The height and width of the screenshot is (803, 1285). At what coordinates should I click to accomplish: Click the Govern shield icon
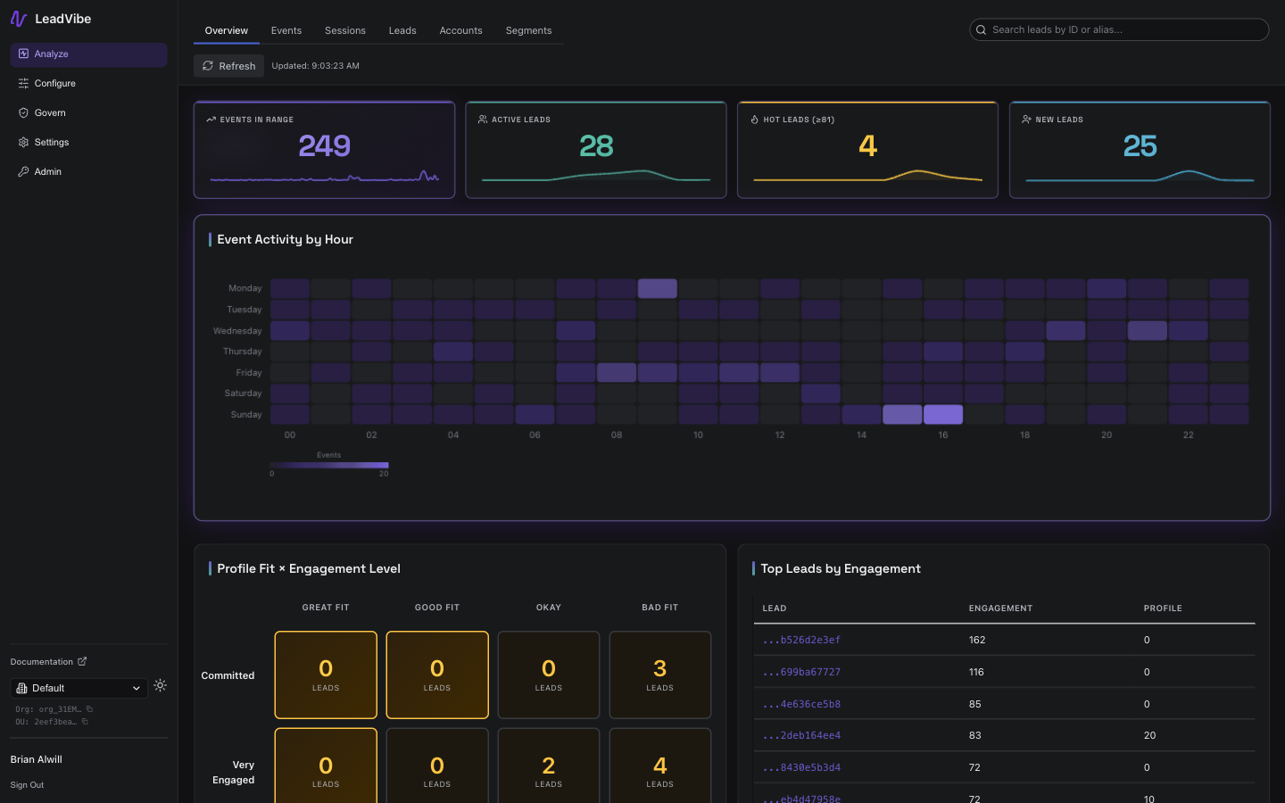[x=21, y=112]
